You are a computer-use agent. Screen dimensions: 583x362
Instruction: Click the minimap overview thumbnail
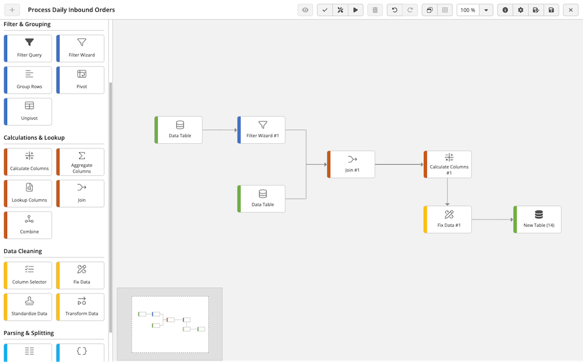coord(170,324)
